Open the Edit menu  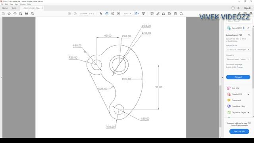(x=6, y=4)
